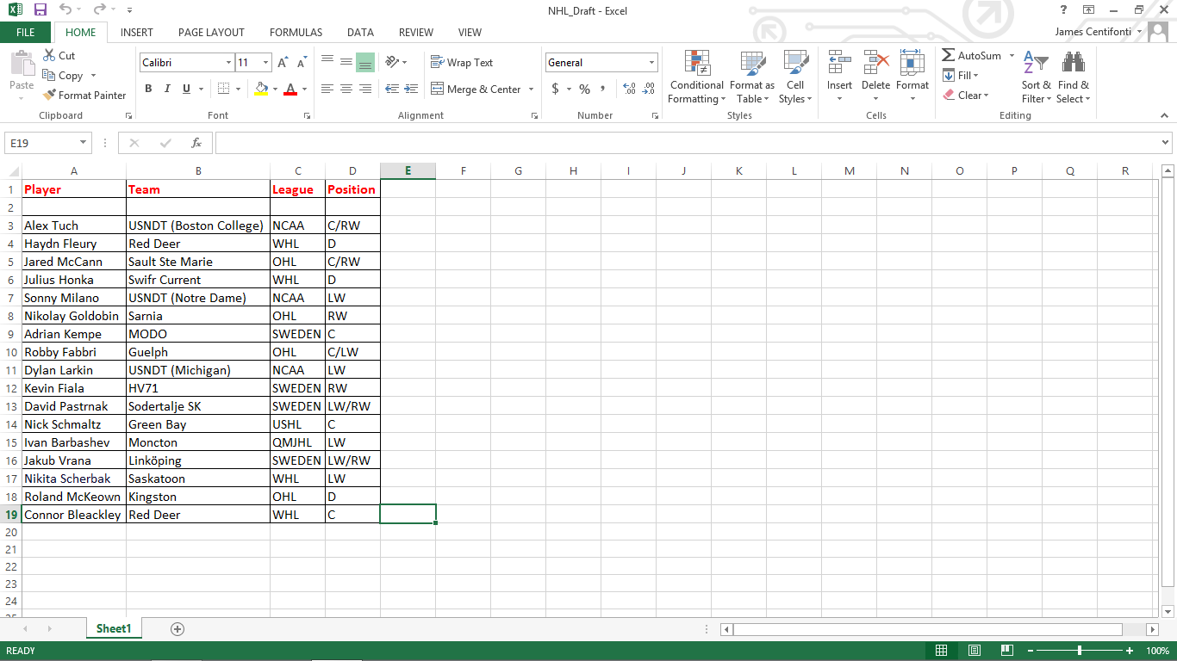
Task: Apply Borders using the border icon
Action: (223, 89)
